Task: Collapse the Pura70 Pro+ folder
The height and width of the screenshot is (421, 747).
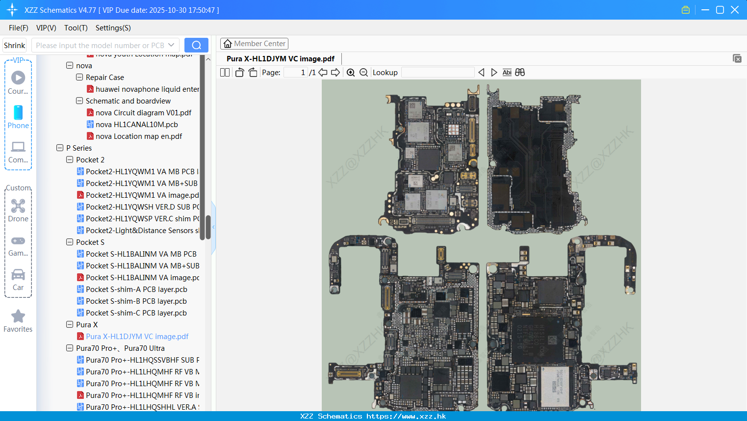Action: point(70,348)
